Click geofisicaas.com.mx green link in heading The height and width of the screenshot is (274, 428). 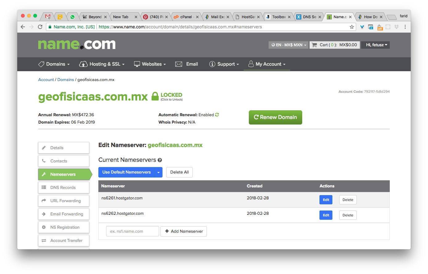click(x=175, y=145)
